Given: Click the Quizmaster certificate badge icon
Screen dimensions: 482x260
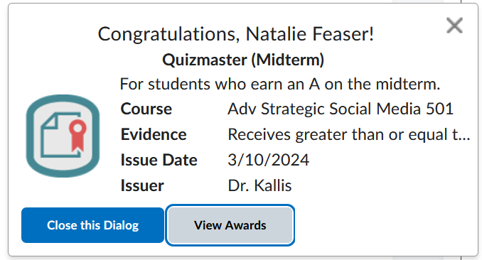Looking at the screenshot, I should [x=63, y=136].
